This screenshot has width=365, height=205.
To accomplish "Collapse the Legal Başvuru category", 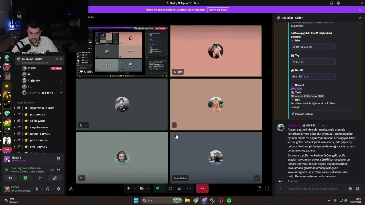I will pyautogui.click(x=26, y=102).
